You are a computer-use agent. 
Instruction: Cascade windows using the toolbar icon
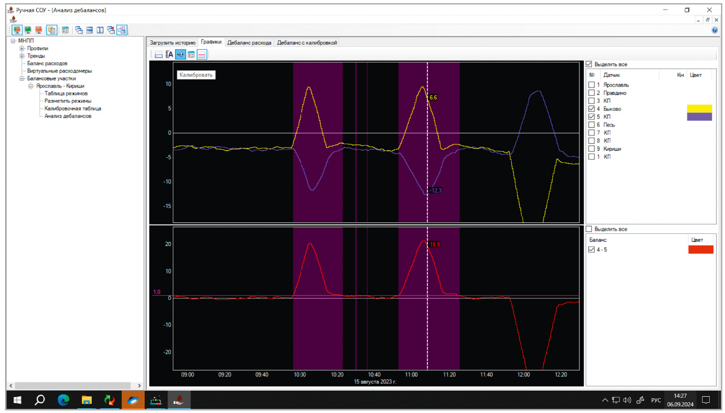tap(79, 30)
